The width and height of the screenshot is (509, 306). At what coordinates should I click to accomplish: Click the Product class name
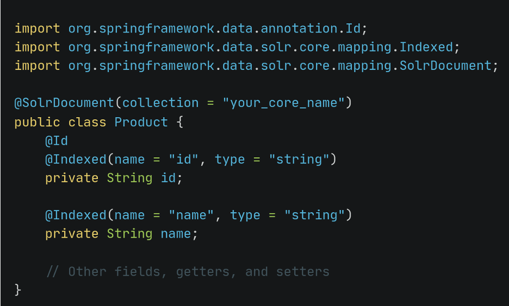click(141, 122)
